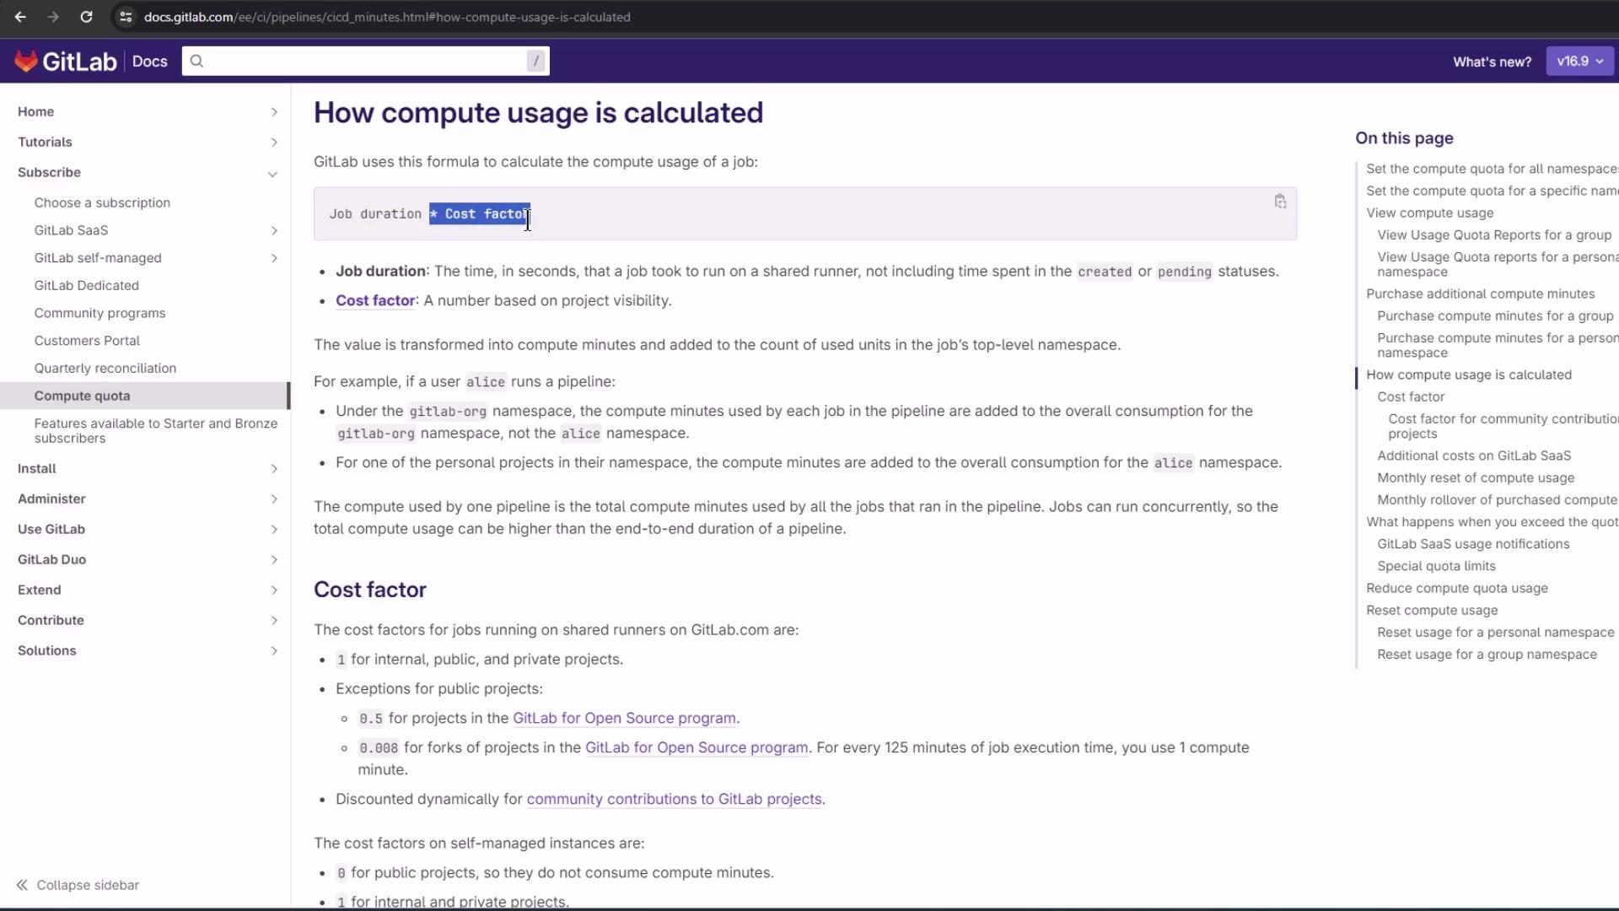1619x911 pixels.
Task: Click the browser back arrow
Action: coord(20,17)
